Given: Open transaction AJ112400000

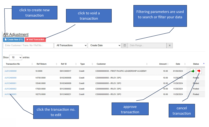Looking at the screenshot, I should click(x=10, y=78).
